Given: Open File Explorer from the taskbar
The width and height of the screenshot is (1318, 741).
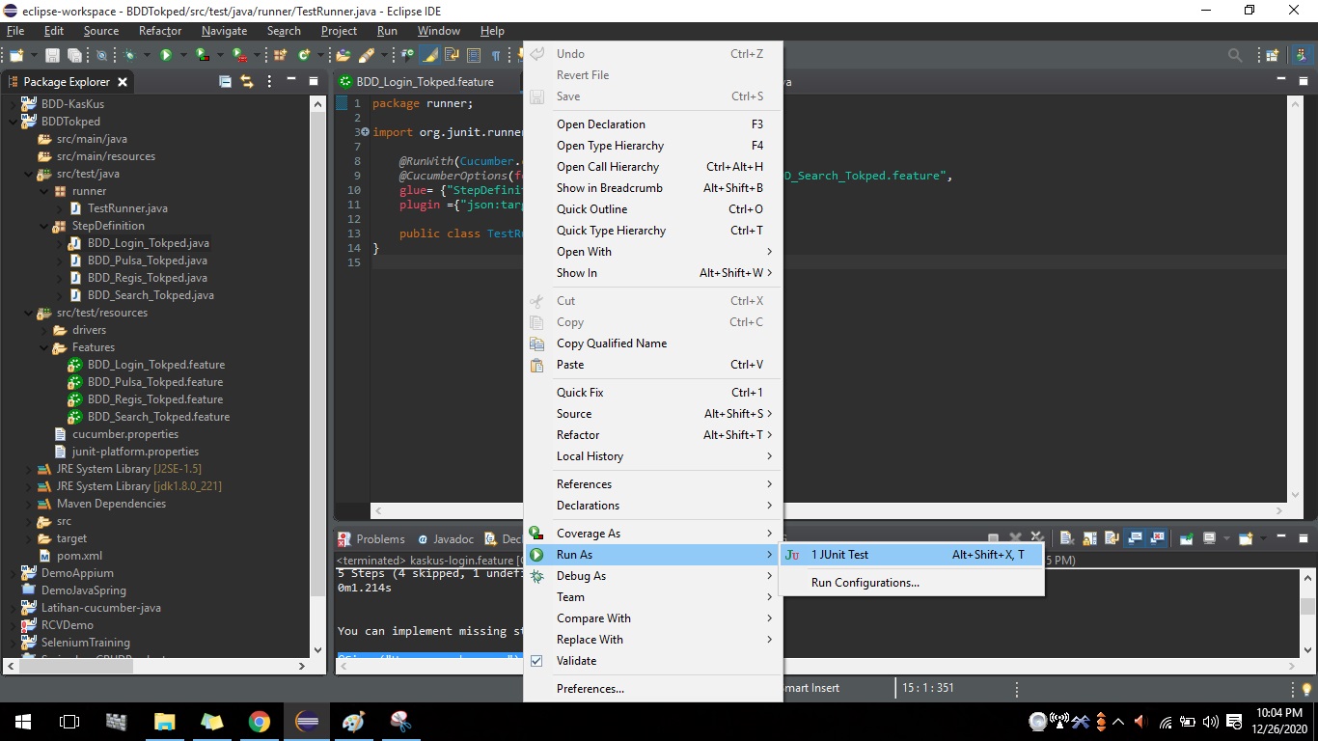Looking at the screenshot, I should pyautogui.click(x=164, y=721).
